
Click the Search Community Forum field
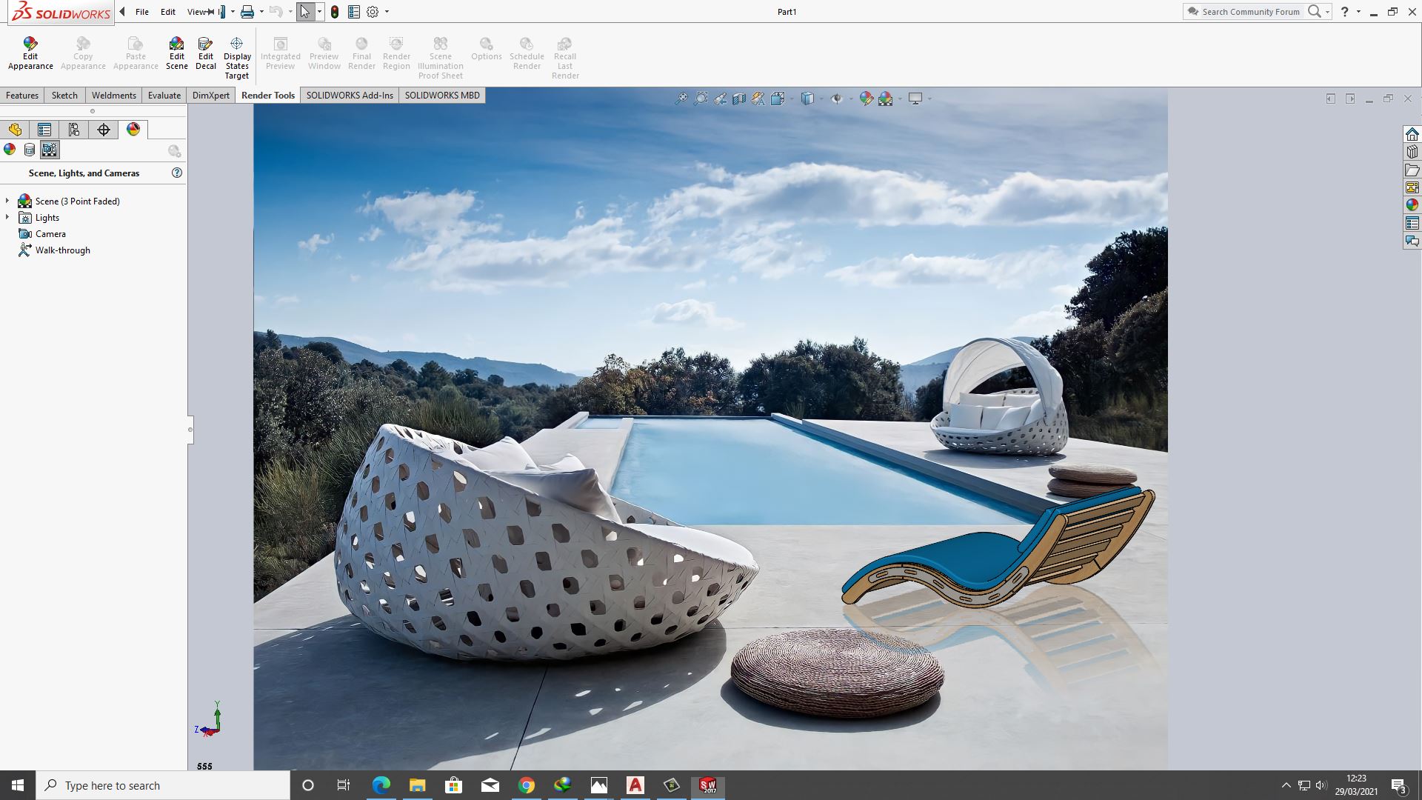[1252, 12]
